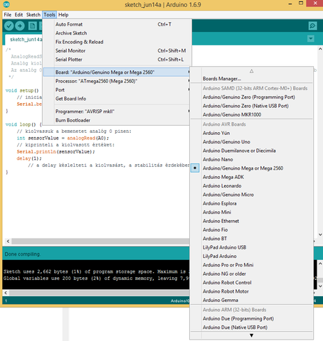Viewport: 323px width, 341px height.
Task: Click editor vertical scrollbar up arrow
Action: click(x=320, y=49)
